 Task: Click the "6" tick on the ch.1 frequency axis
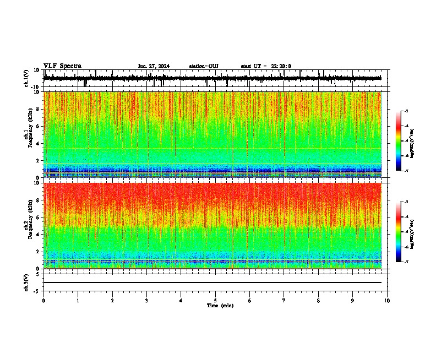[x=38, y=126]
